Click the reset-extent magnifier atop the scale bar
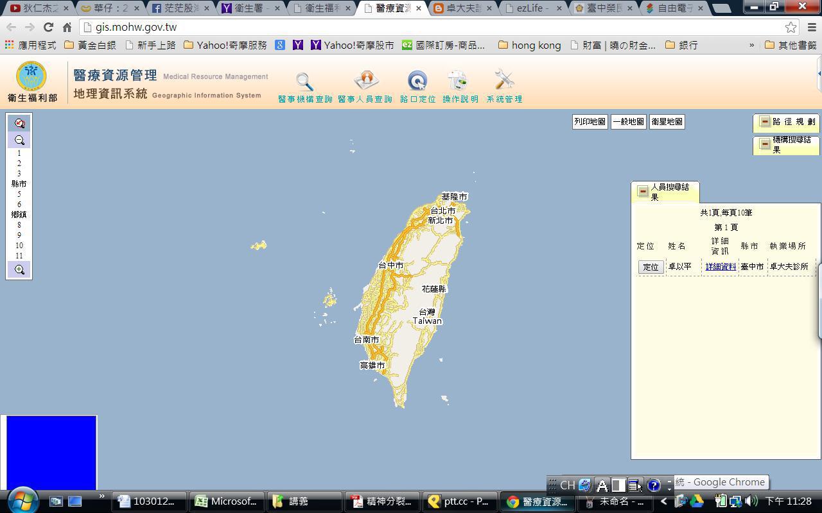The image size is (822, 513). tap(19, 124)
